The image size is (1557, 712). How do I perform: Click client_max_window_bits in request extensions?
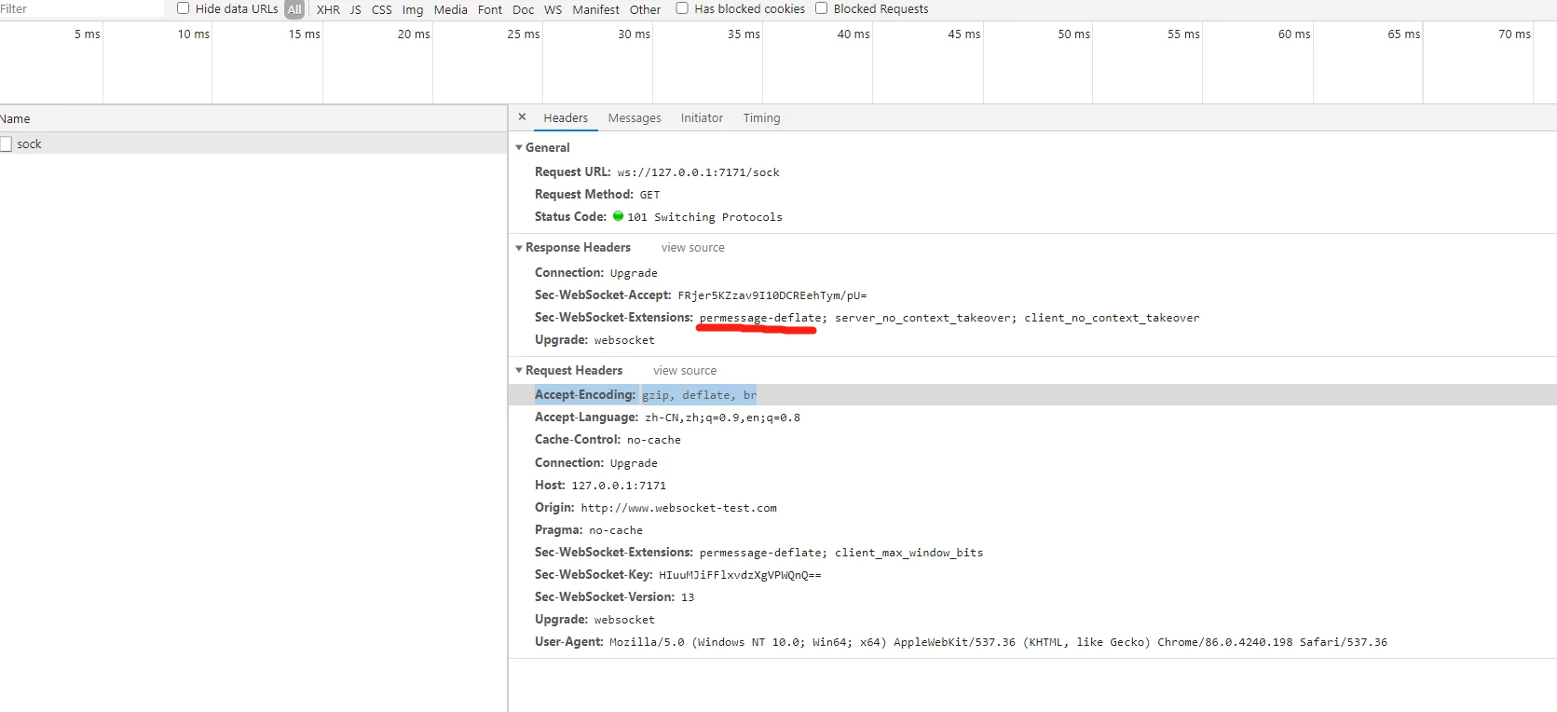click(x=908, y=553)
